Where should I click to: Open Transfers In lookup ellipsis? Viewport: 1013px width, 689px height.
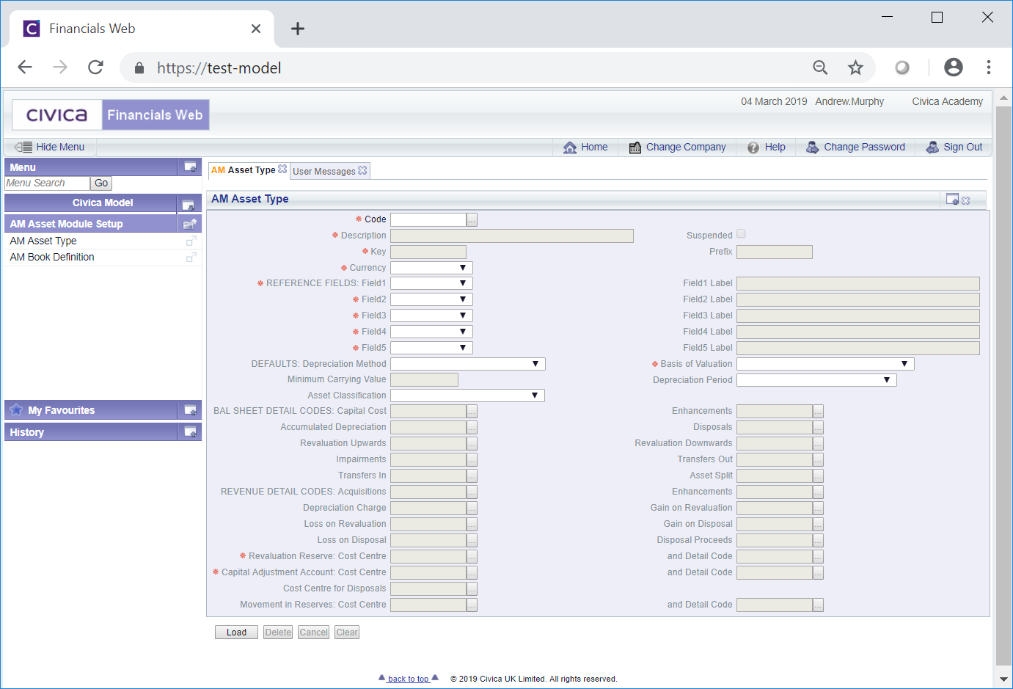pyautogui.click(x=472, y=476)
